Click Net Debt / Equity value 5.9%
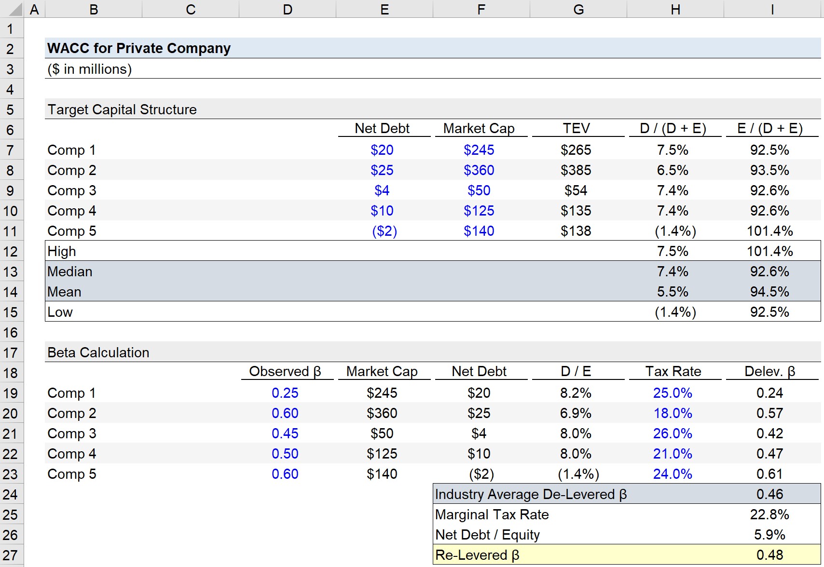824x567 pixels. (770, 535)
